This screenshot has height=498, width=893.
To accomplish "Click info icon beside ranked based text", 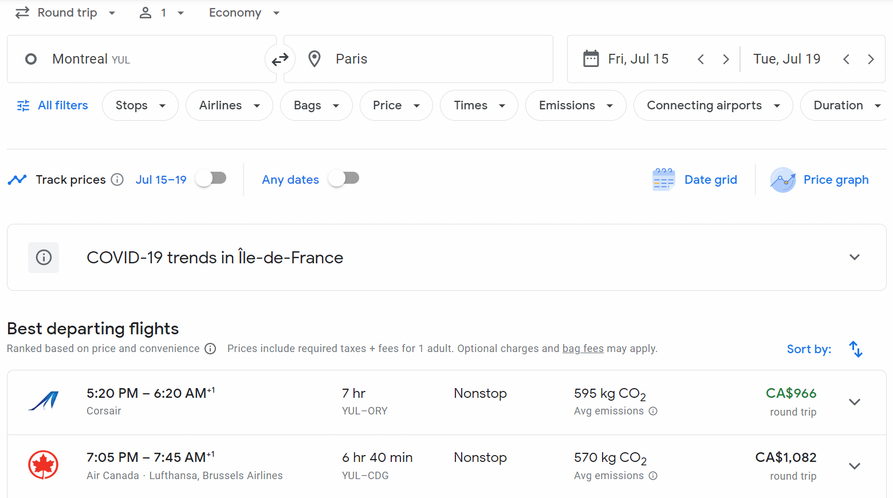I will (x=210, y=349).
